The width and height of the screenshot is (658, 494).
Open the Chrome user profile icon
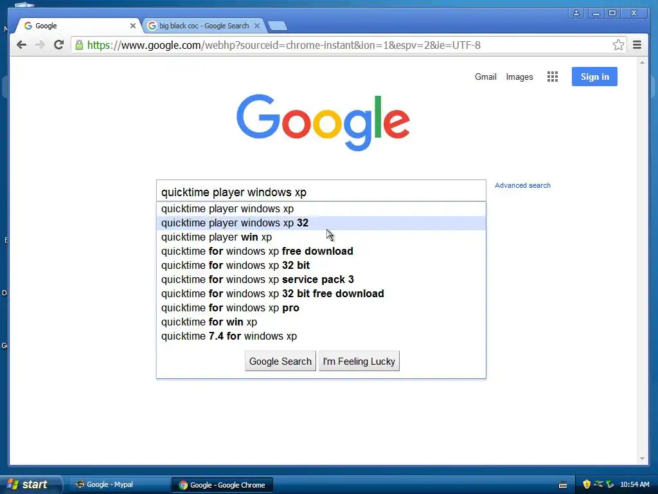[576, 13]
